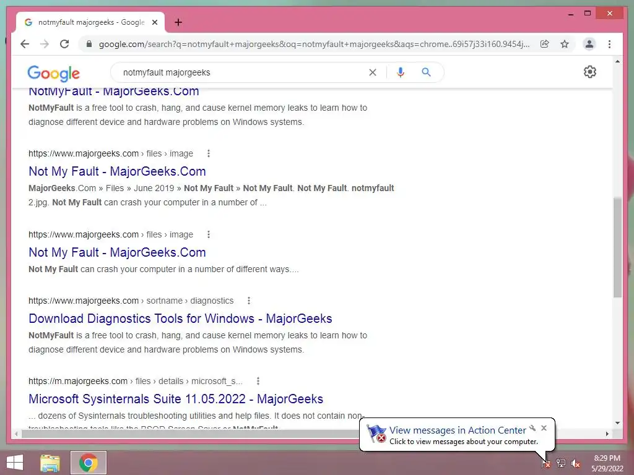Screen dimensions: 634x475
Task: Close the Action Center notification balloon
Action: pos(544,428)
